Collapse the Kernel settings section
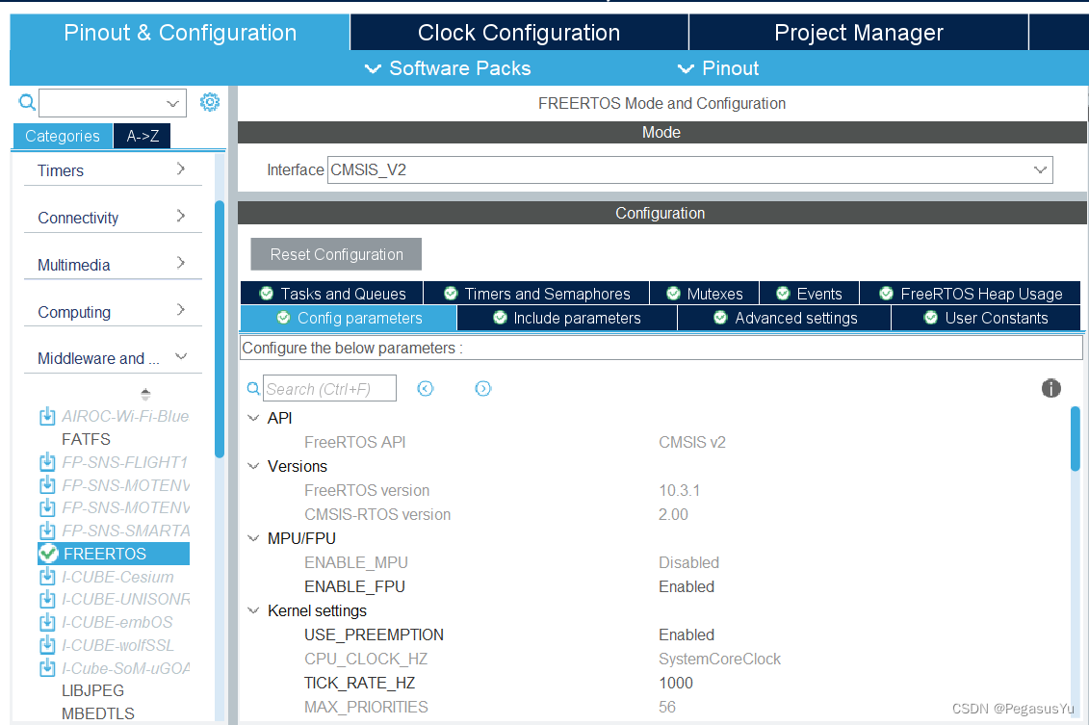 tap(253, 610)
